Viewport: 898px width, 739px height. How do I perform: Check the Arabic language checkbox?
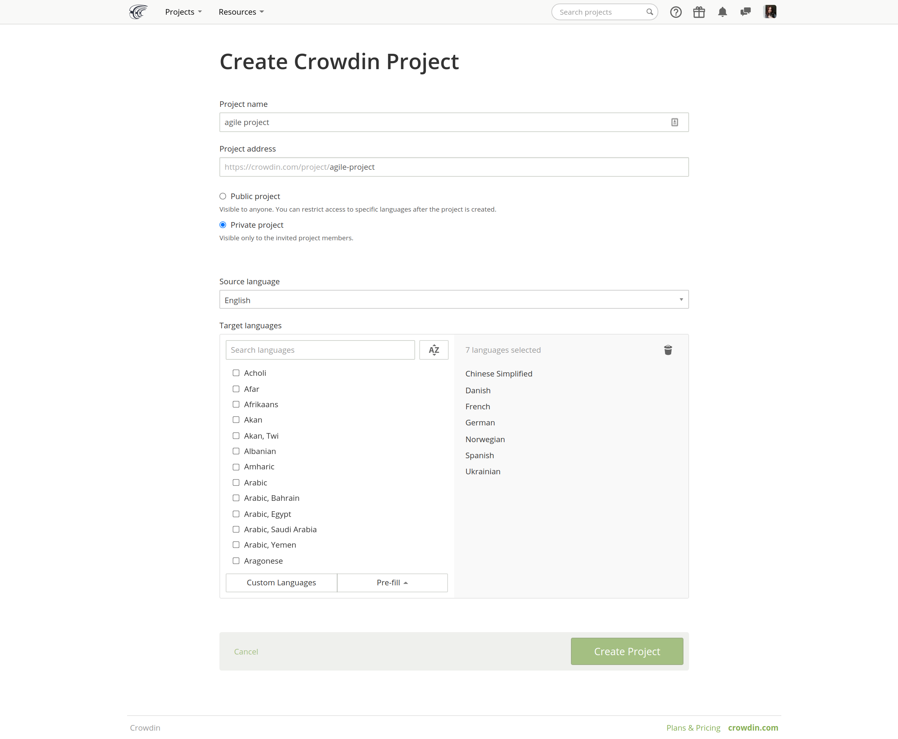click(x=236, y=482)
